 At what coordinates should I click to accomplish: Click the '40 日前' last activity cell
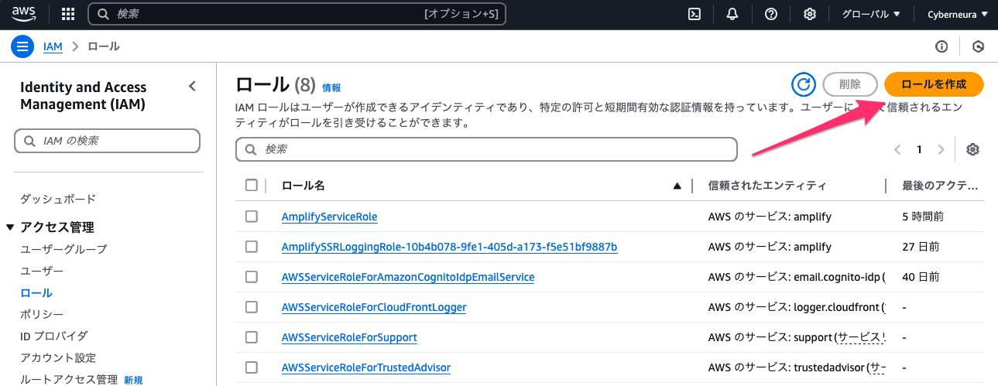point(921,276)
